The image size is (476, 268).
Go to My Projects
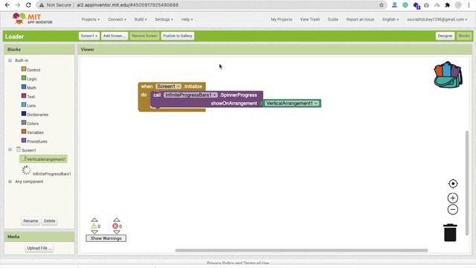pyautogui.click(x=281, y=19)
